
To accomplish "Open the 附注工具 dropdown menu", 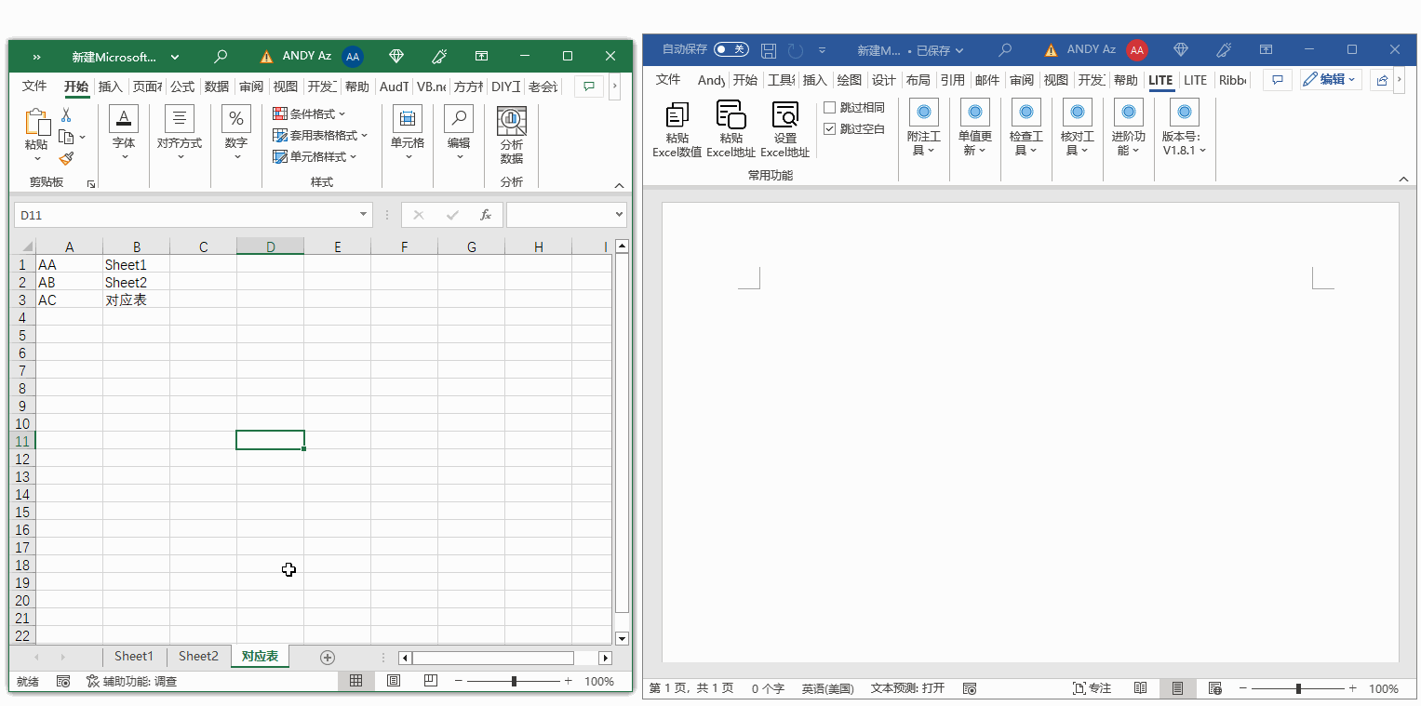I will tap(923, 129).
